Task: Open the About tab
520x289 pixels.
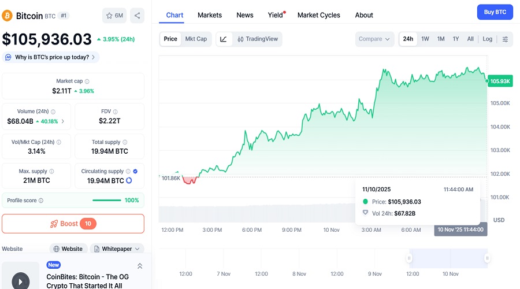Action: click(x=364, y=15)
